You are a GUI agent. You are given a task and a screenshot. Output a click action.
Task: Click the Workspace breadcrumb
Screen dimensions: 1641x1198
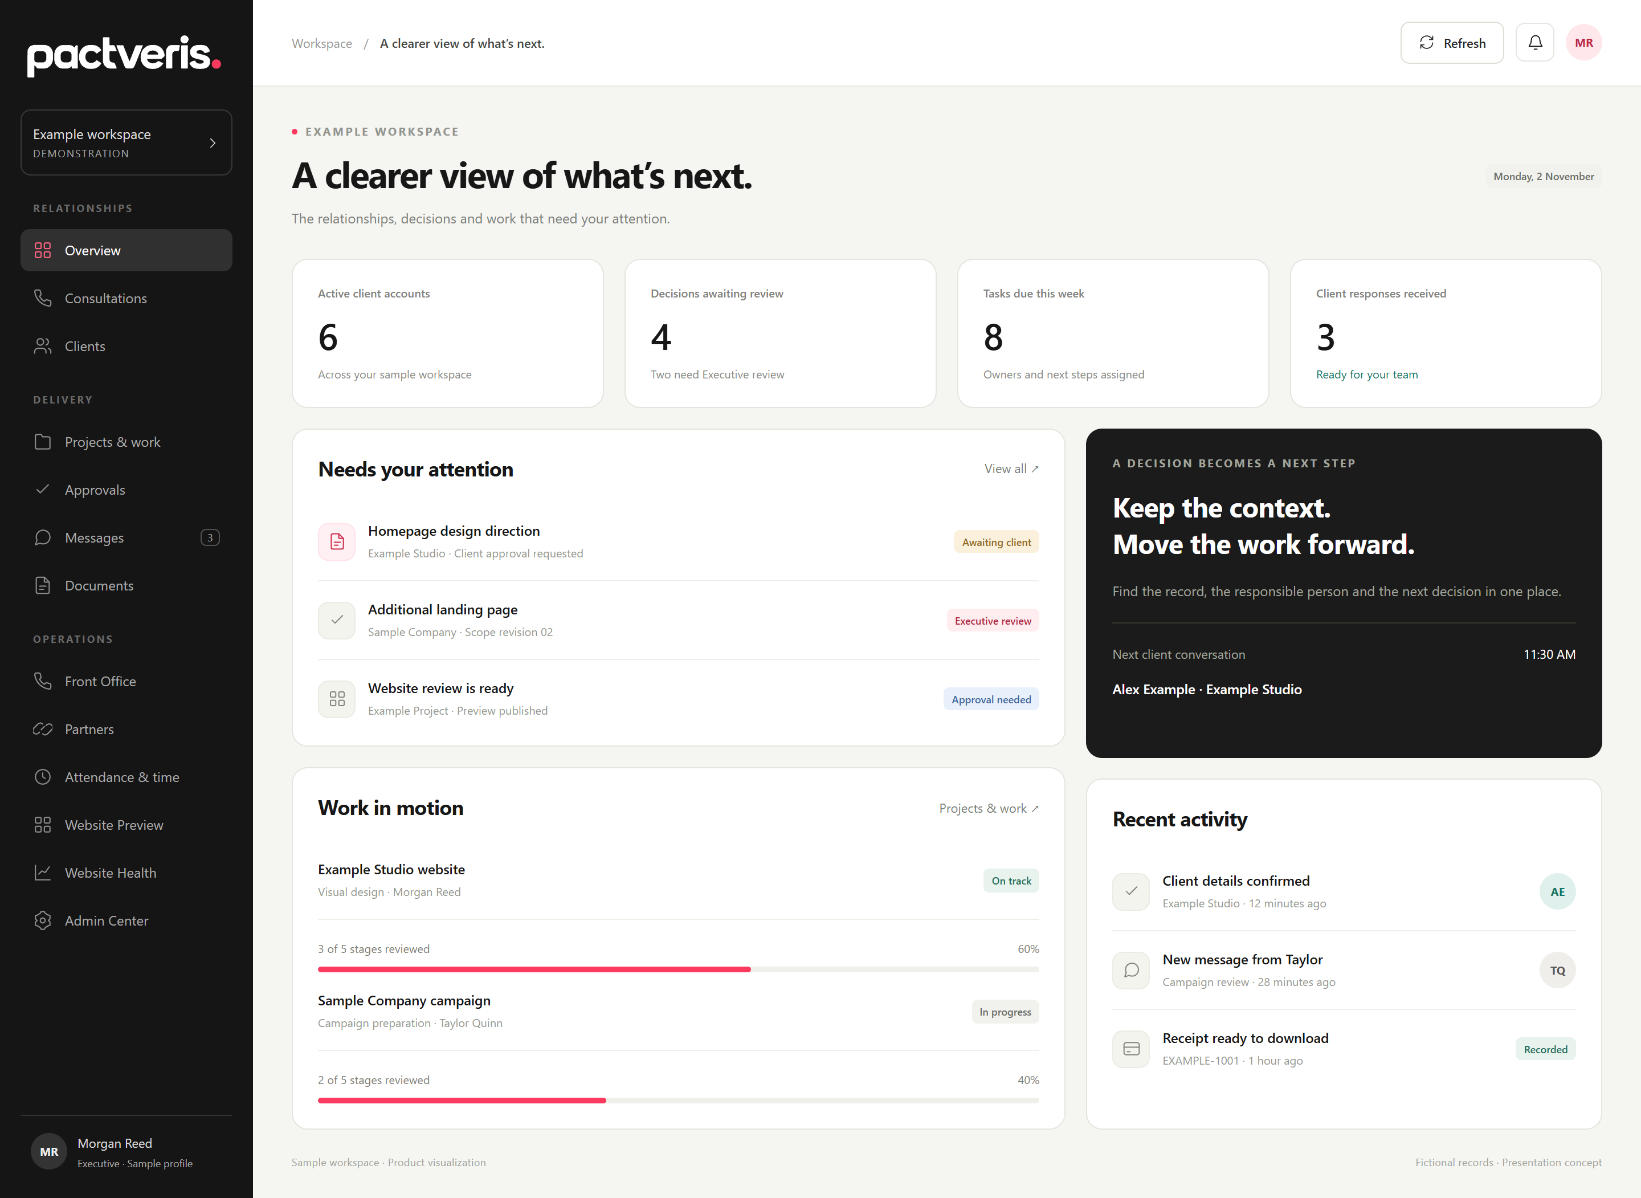322,43
